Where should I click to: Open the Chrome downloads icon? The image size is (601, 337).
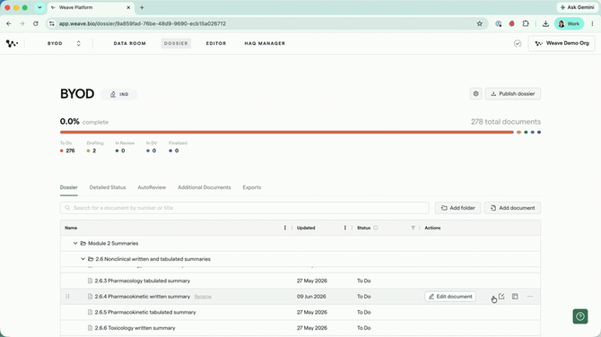[545, 23]
